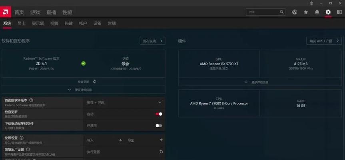Click the export up-arrow icon

pos(161,140)
